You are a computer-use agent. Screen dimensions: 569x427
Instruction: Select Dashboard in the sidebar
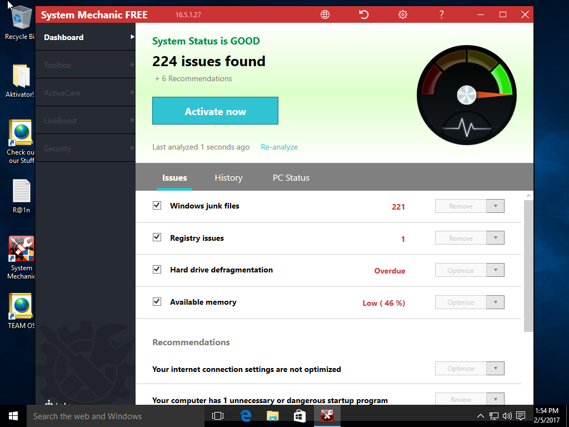[86, 37]
